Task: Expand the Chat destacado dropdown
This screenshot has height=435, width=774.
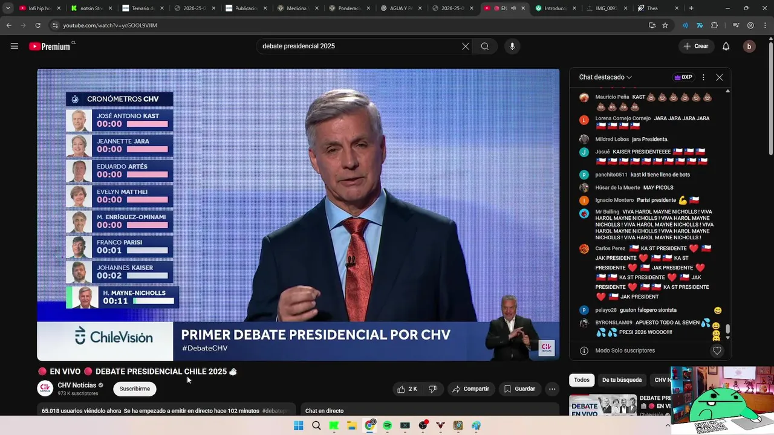Action: pos(605,77)
